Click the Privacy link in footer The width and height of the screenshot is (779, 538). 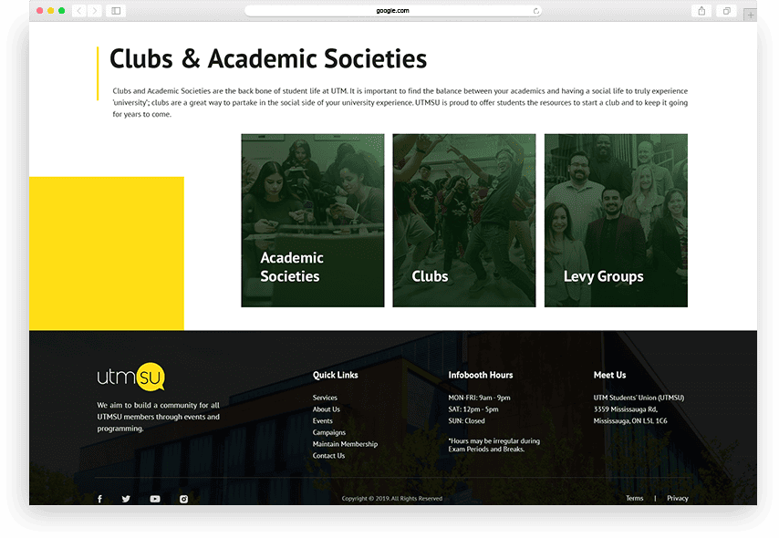point(677,499)
